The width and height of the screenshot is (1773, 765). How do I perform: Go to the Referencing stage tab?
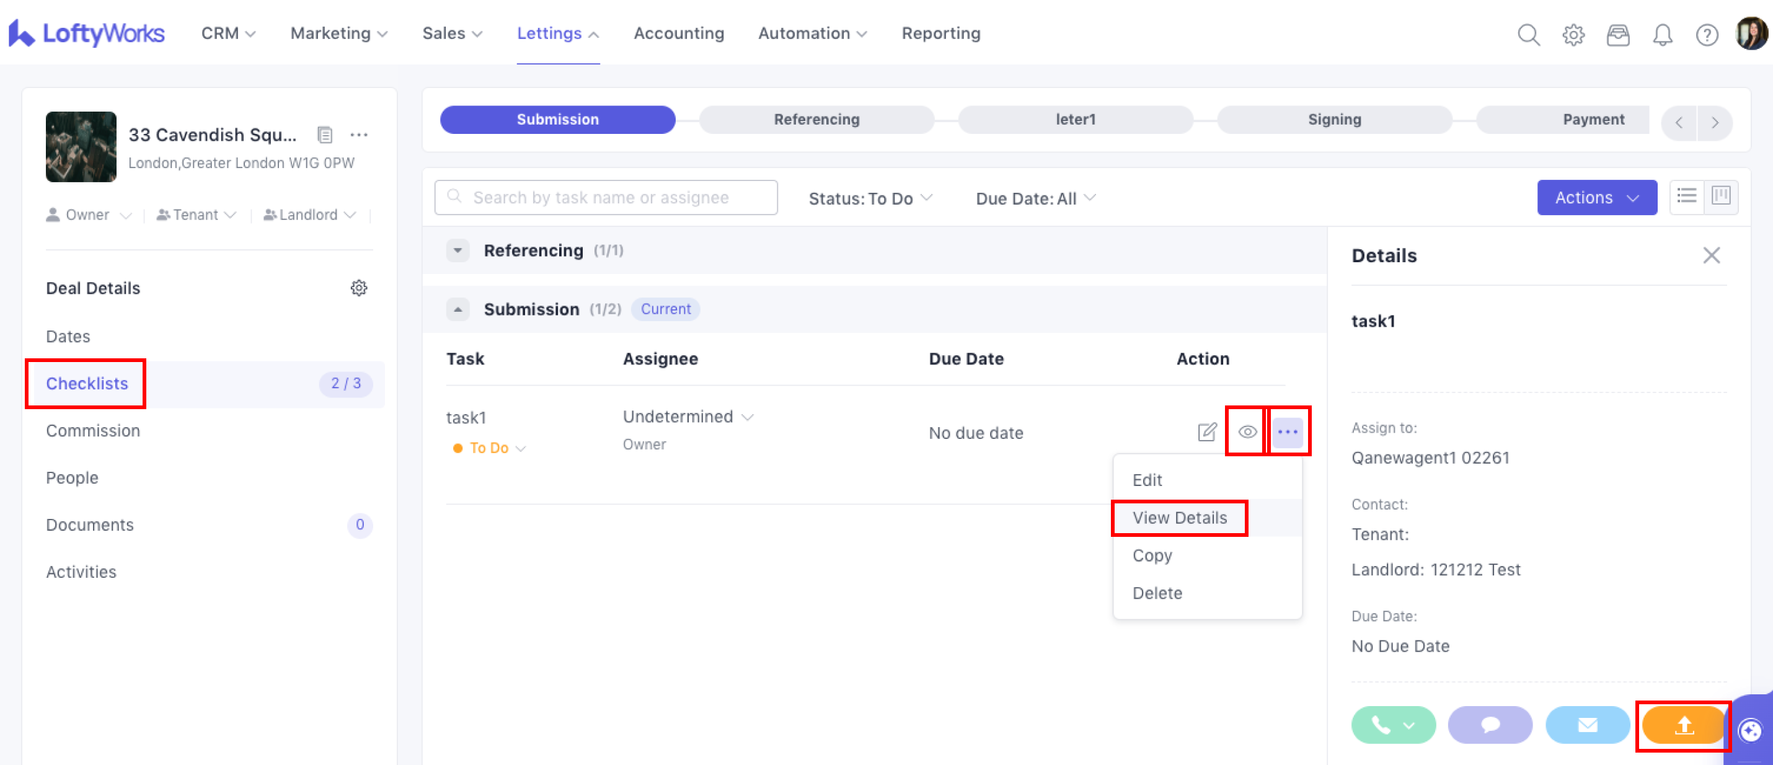(x=816, y=119)
